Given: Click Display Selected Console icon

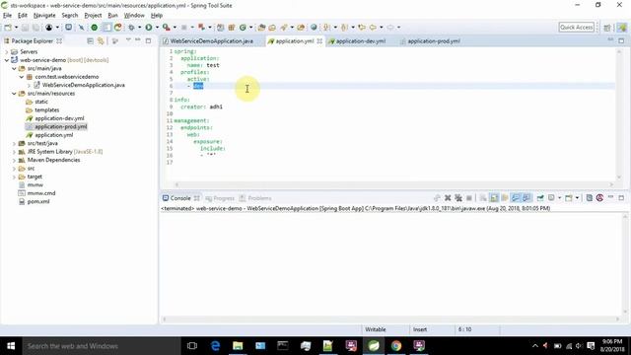Looking at the screenshot, I should pyautogui.click(x=552, y=198).
